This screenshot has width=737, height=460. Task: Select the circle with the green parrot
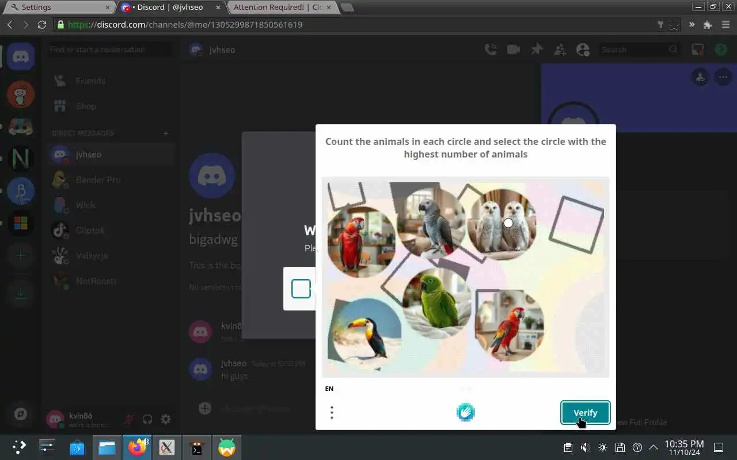click(x=437, y=303)
